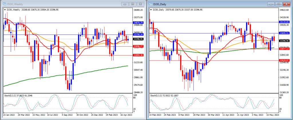Select the 31894.38 red level label on Weekly

[138, 55]
